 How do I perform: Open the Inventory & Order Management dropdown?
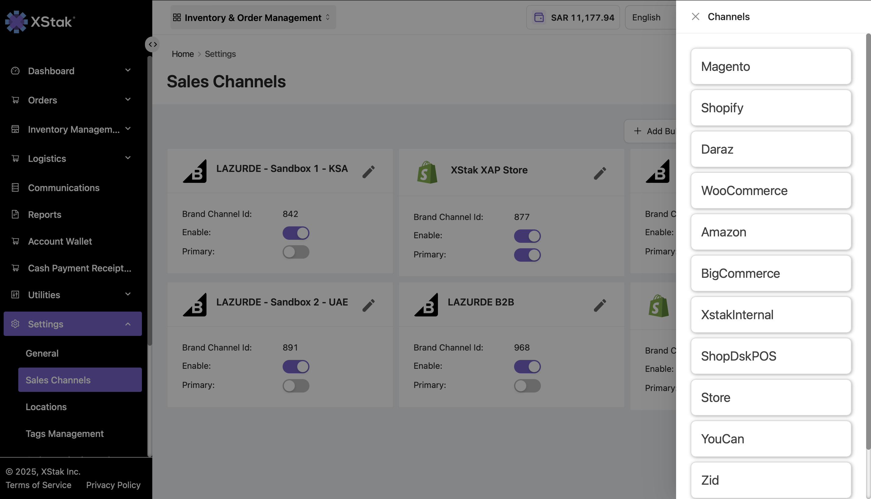pyautogui.click(x=253, y=17)
